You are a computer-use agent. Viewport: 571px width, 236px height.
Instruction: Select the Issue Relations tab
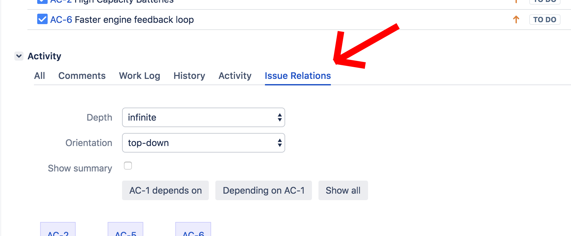tap(298, 76)
